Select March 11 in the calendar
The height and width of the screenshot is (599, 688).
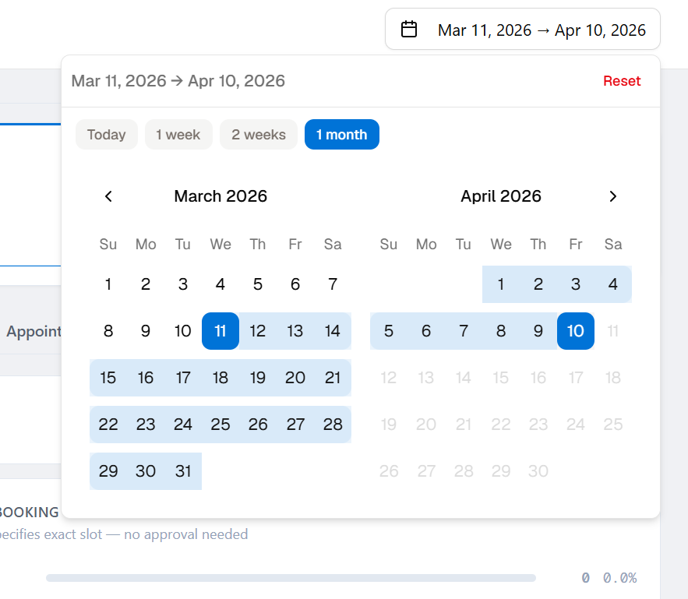pos(221,330)
